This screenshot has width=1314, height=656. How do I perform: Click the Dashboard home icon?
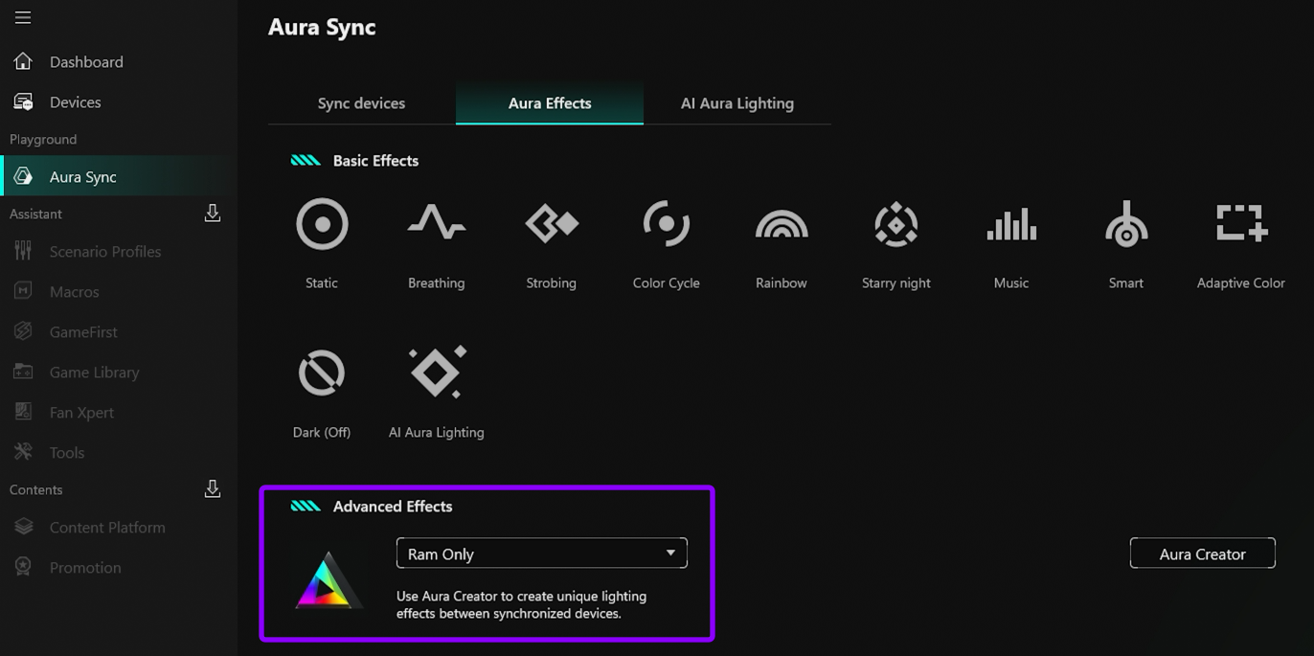point(23,61)
